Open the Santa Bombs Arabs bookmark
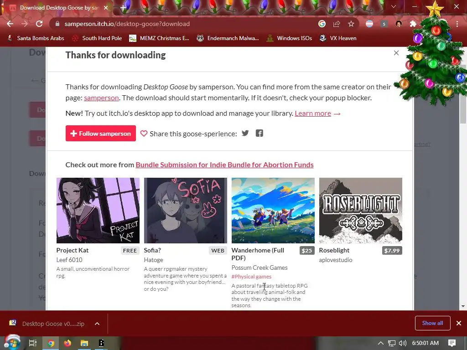 pos(36,38)
